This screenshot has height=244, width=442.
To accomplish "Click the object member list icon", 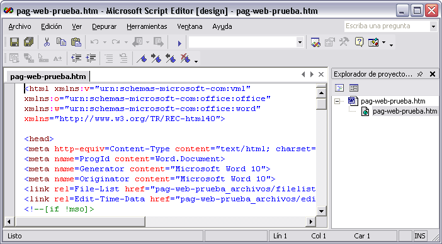I will pos(14,58).
